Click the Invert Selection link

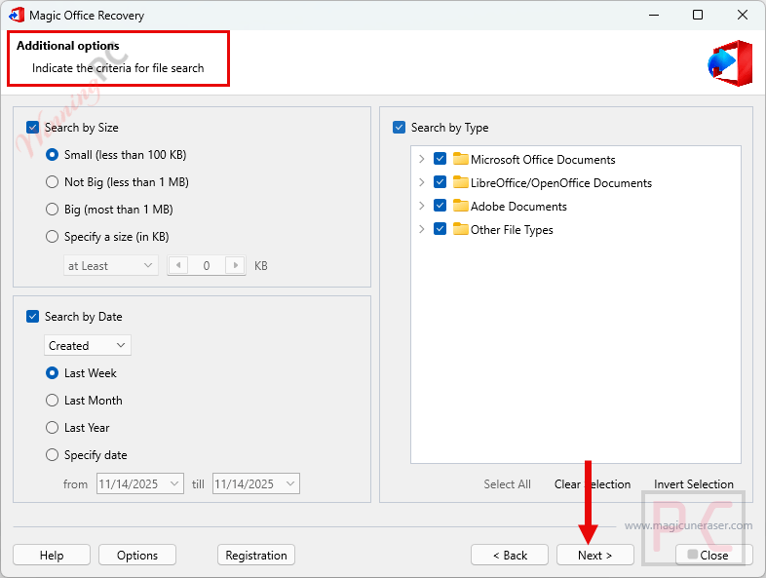pos(694,484)
